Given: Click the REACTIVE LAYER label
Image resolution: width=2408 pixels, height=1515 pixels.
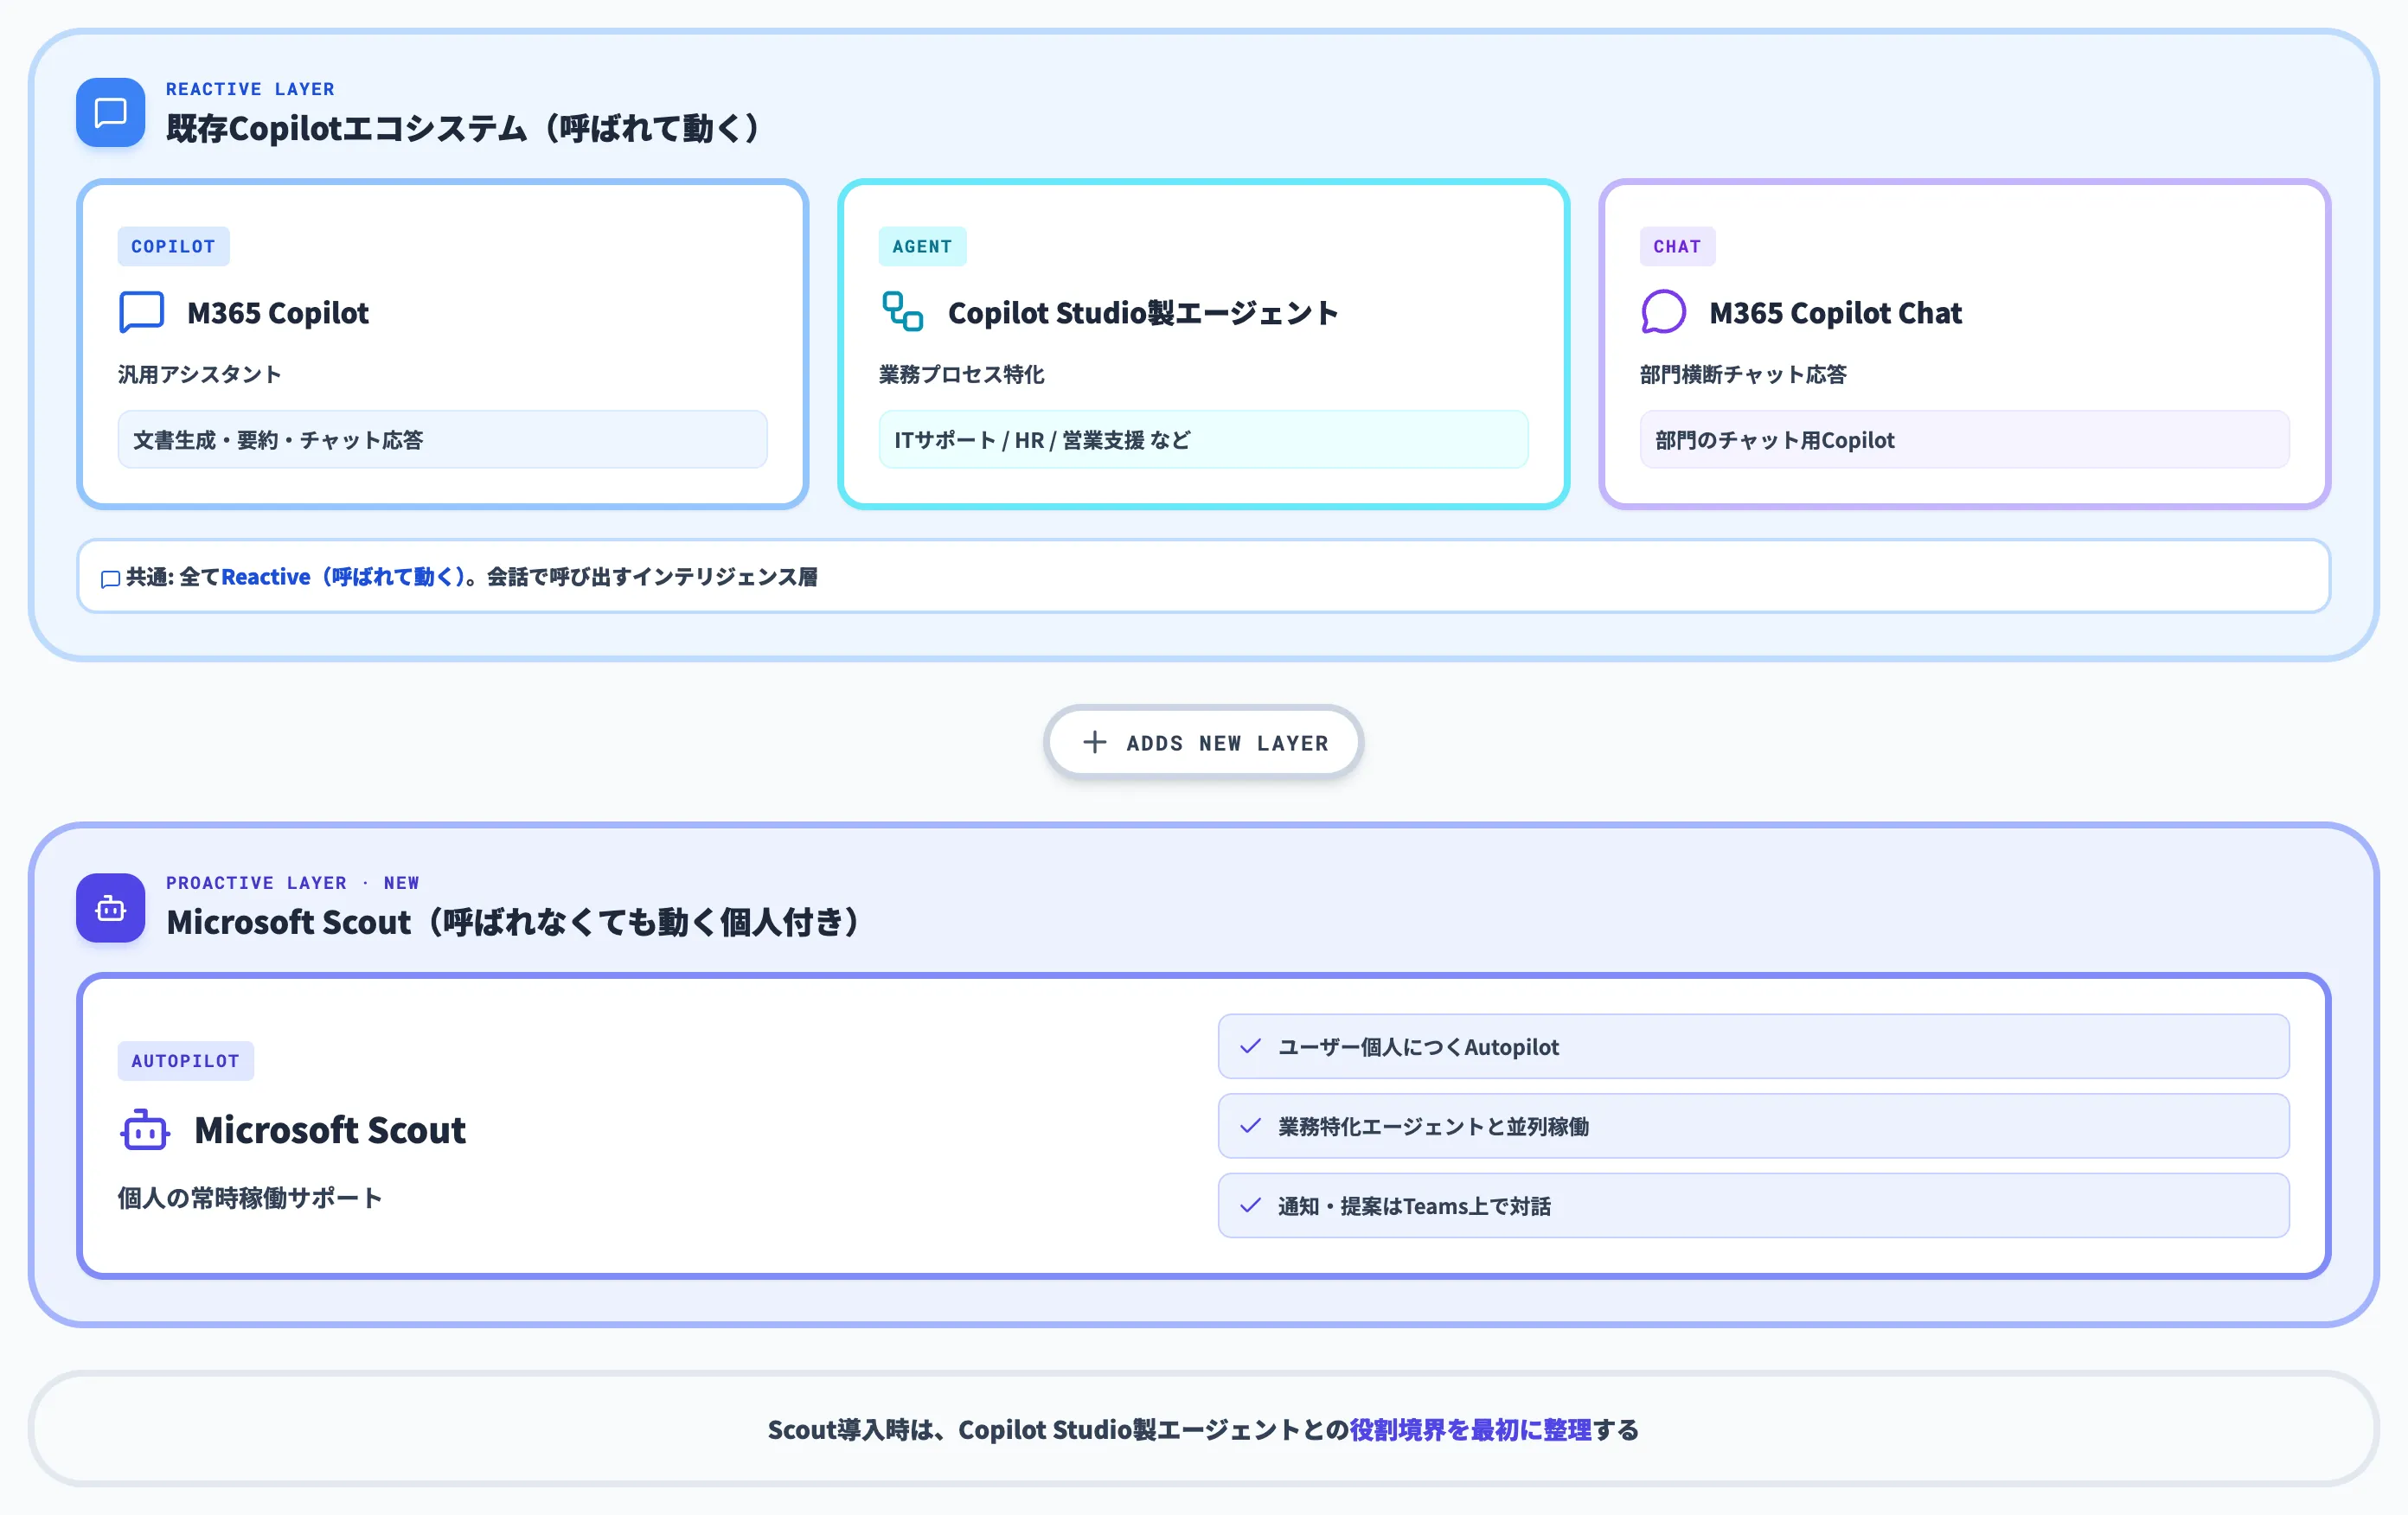Looking at the screenshot, I should click(x=250, y=89).
